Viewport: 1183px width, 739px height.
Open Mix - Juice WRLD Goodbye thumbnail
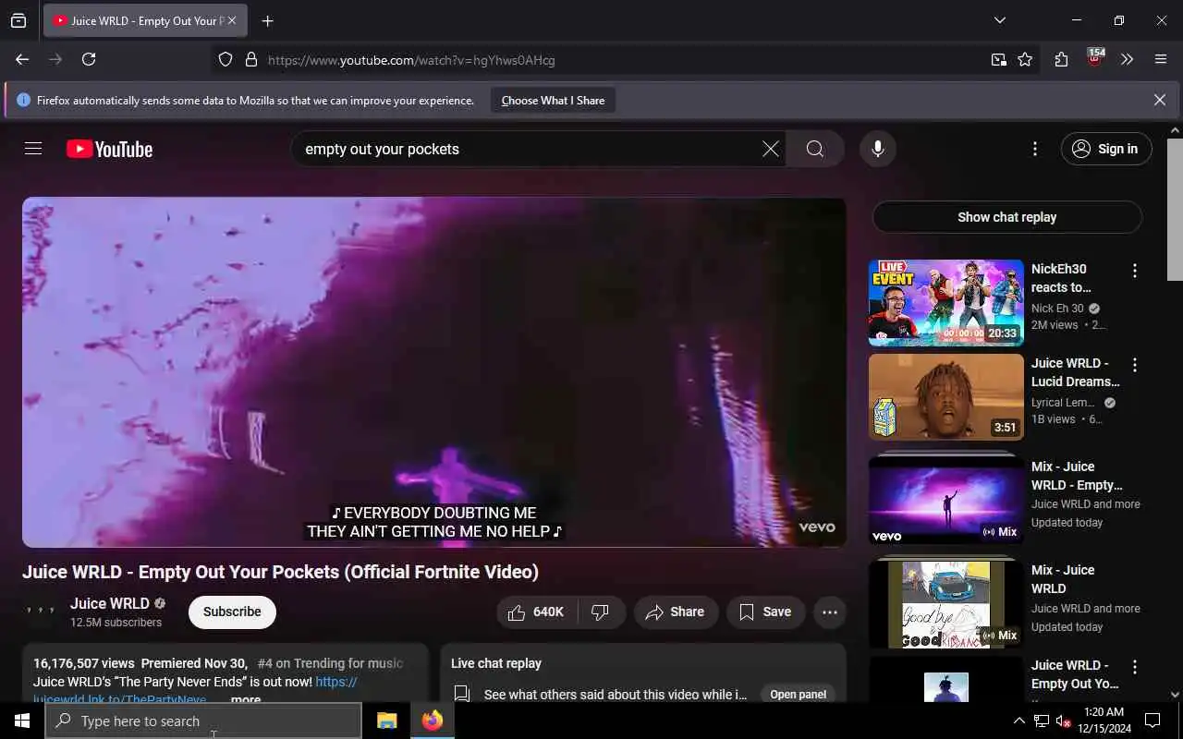[946, 603]
